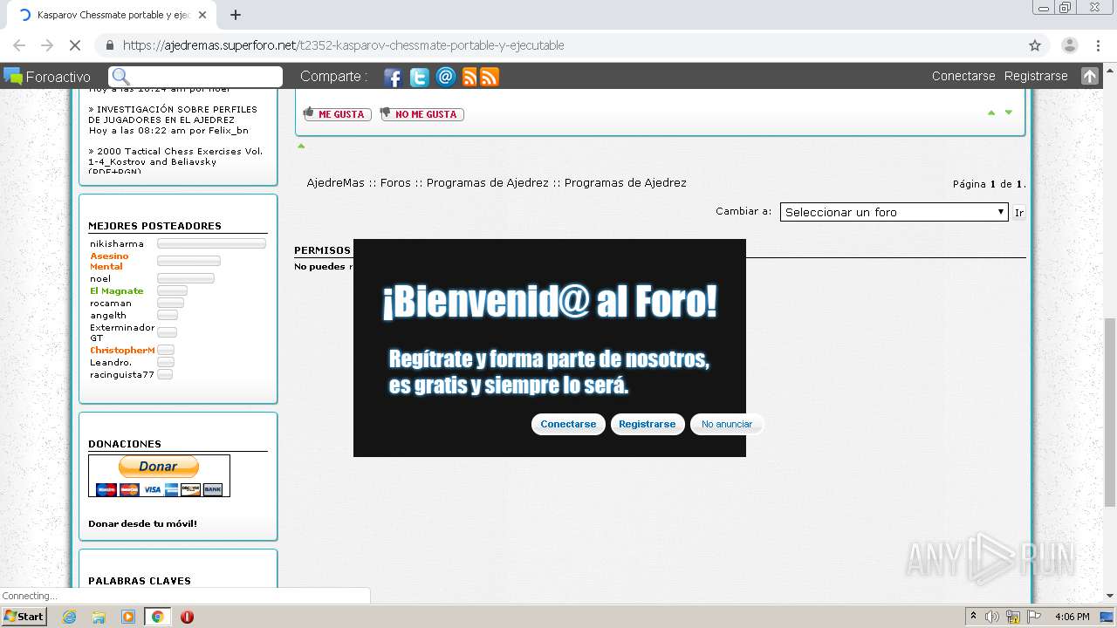Share the topic by email icon

[x=446, y=77]
